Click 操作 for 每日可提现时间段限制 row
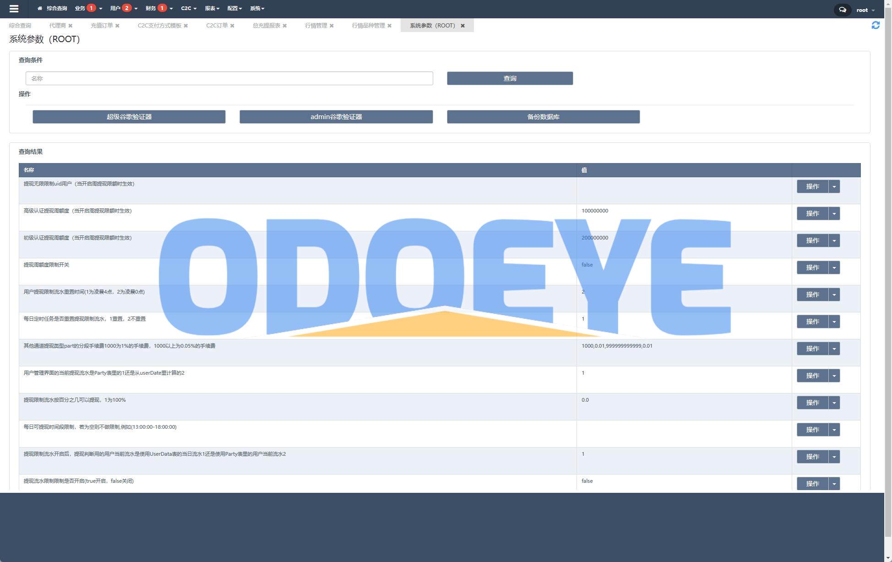Image resolution: width=892 pixels, height=562 pixels. (812, 430)
